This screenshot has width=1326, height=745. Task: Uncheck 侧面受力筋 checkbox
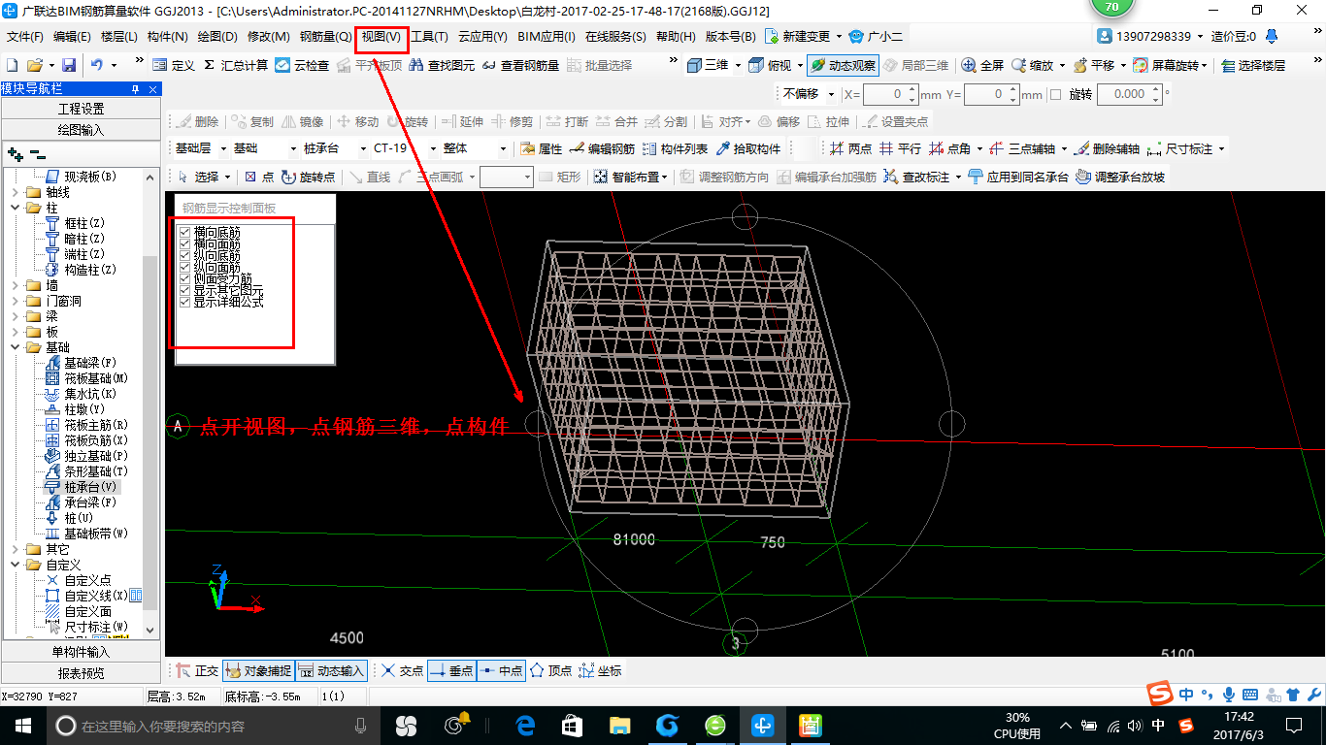pos(184,279)
